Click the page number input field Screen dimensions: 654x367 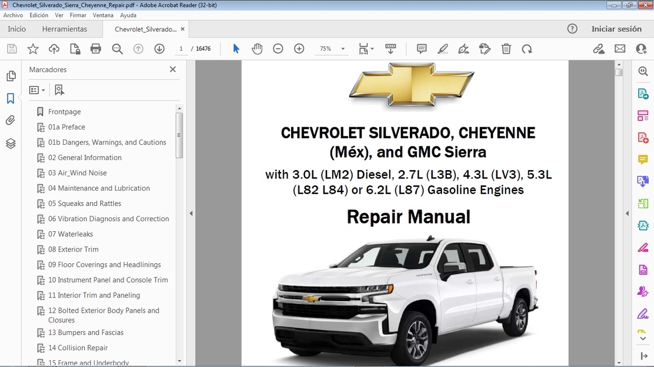point(181,48)
